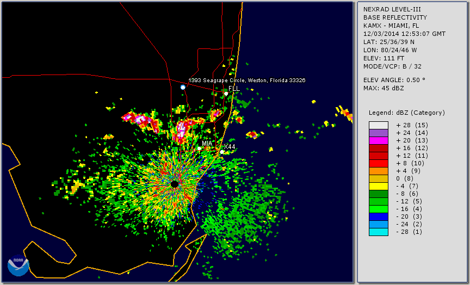This screenshot has width=470, height=285.
Task: Click the Legend: dBZ (Category) heading
Action: coord(407,113)
